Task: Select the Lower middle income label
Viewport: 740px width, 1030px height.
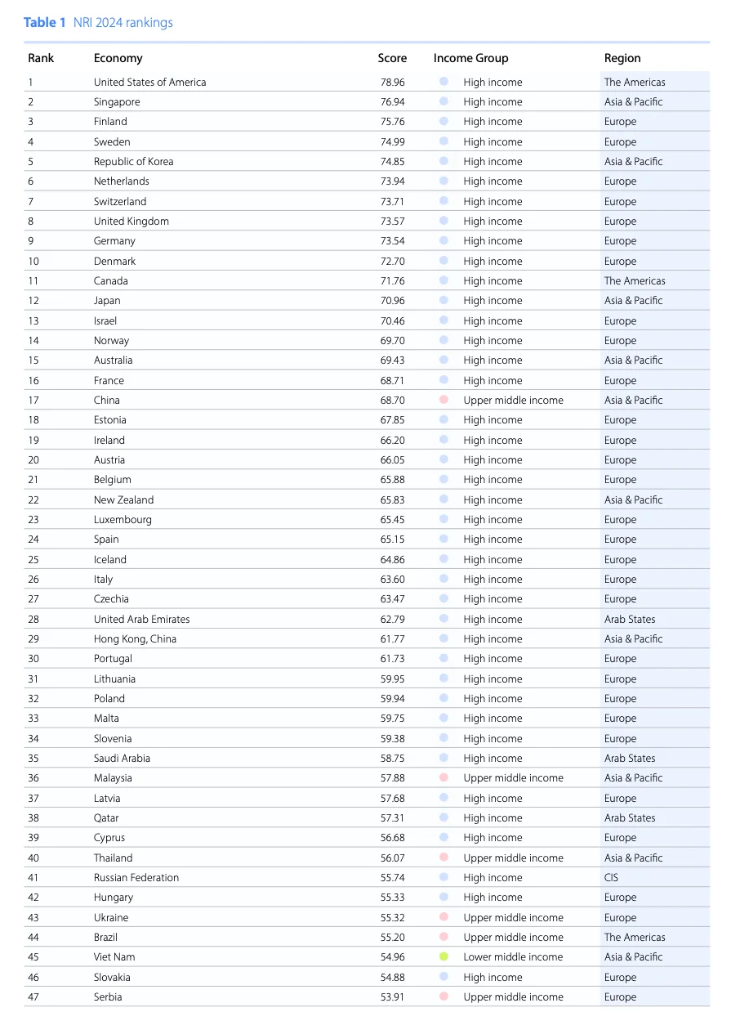Action: 513,956
